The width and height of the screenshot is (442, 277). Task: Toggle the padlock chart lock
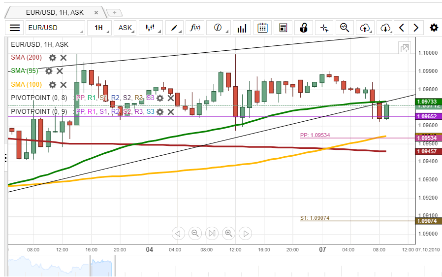click(x=304, y=28)
